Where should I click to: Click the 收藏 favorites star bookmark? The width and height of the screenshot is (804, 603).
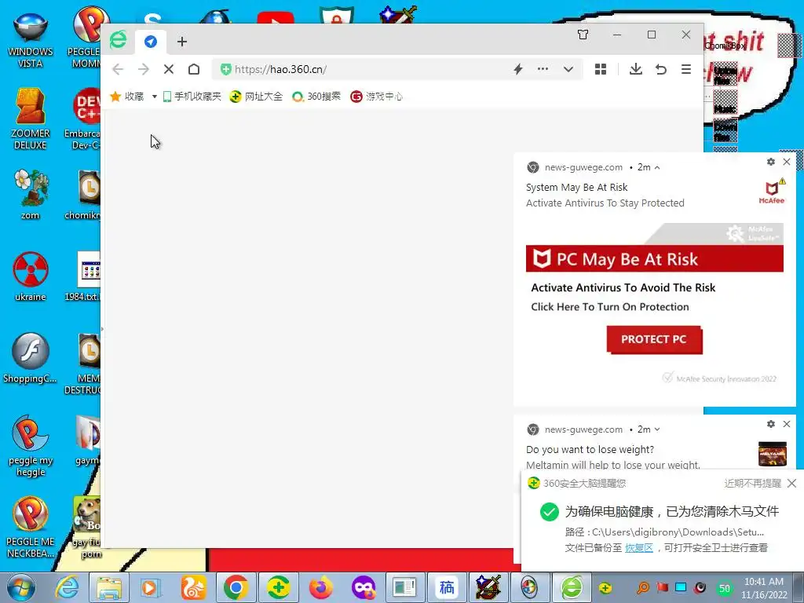[x=127, y=97]
